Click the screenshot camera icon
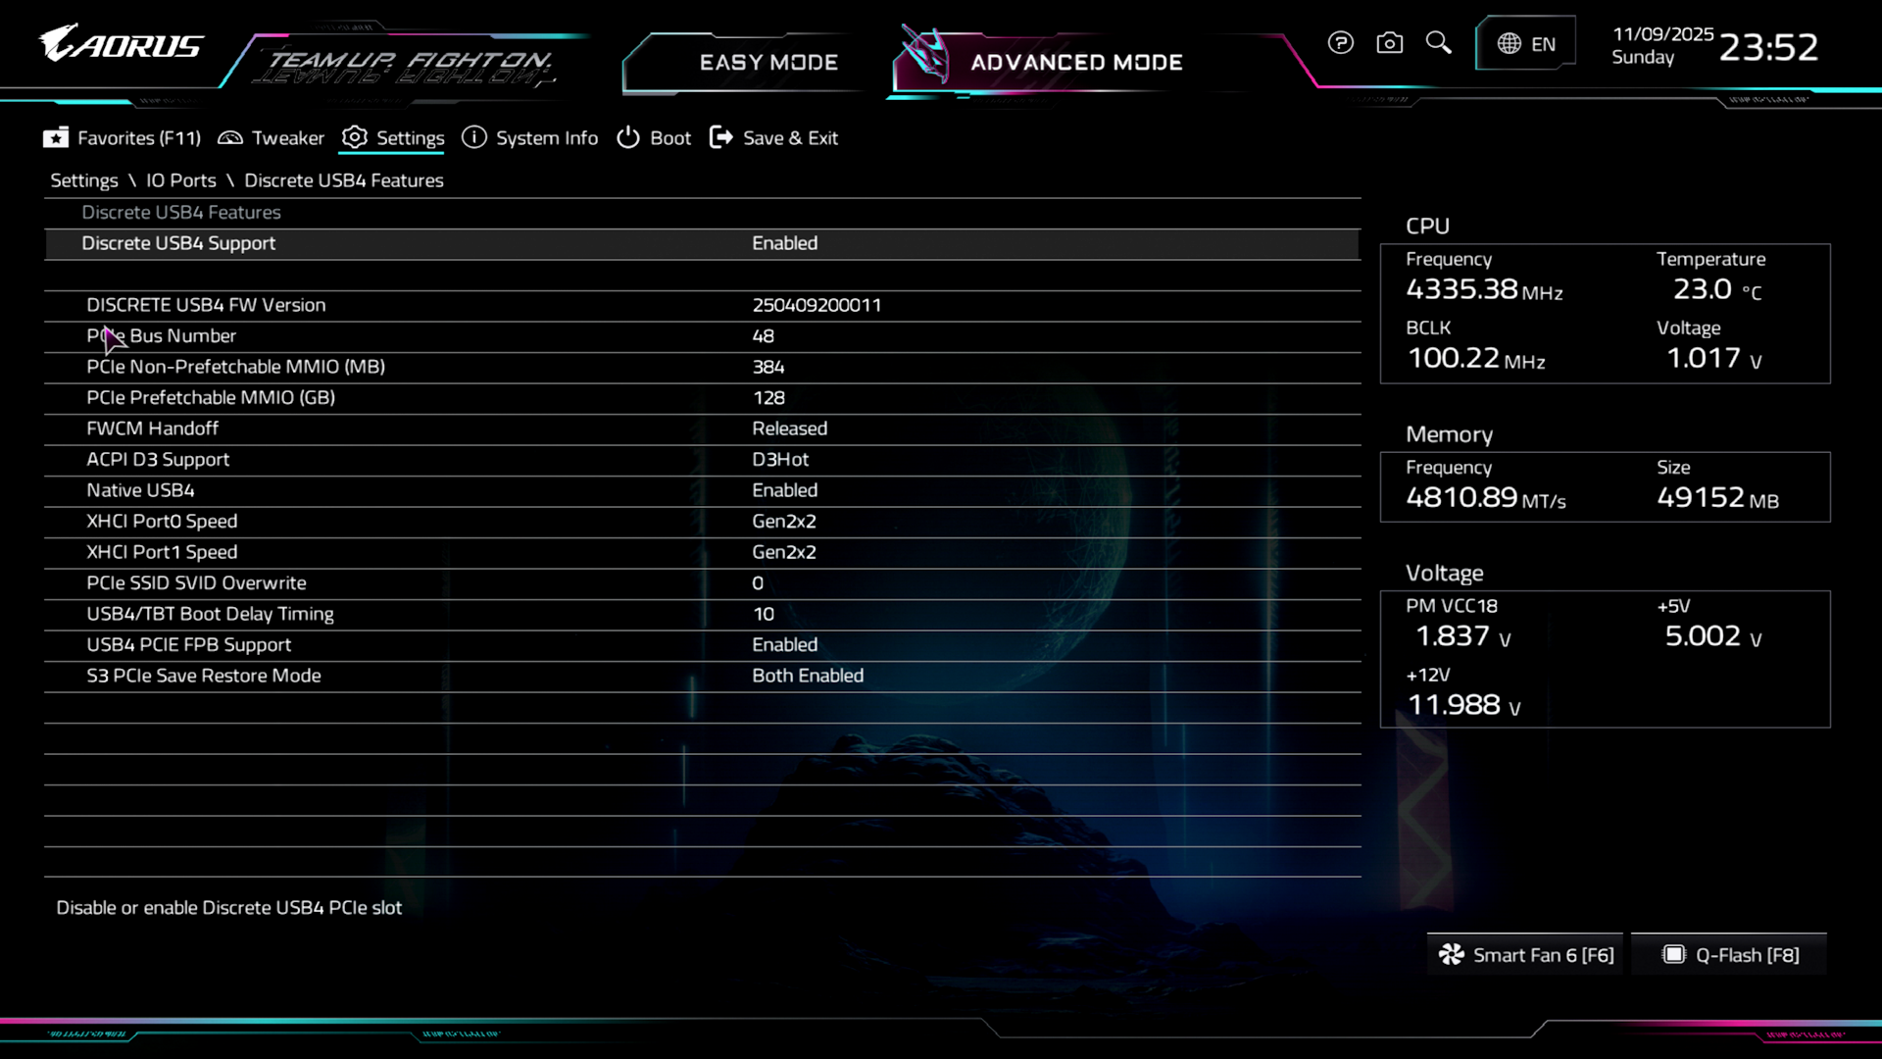Screen dimensions: 1882x1059 [1389, 43]
